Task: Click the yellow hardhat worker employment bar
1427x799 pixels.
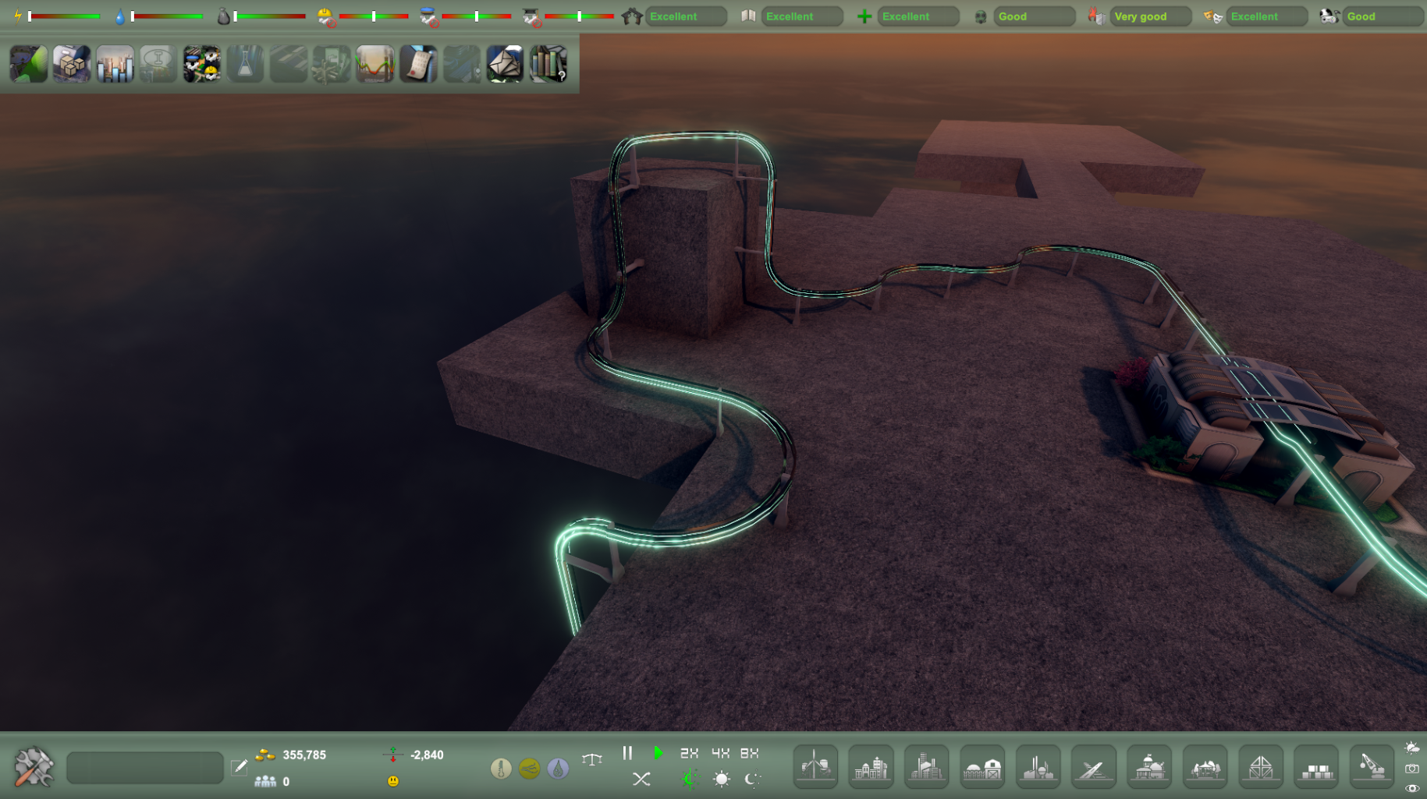Action: [x=374, y=16]
